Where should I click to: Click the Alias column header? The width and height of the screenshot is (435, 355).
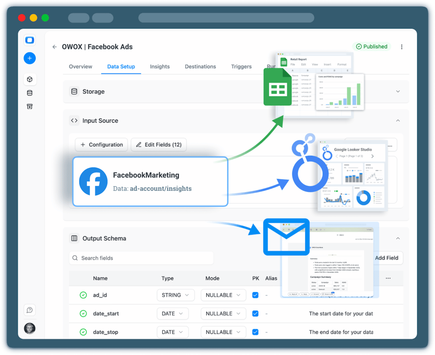271,278
